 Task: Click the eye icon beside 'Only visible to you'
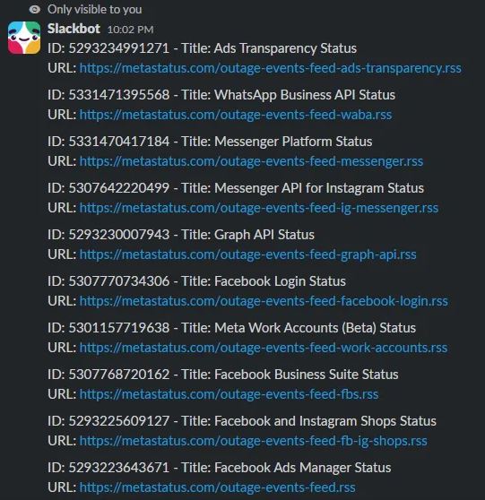(x=35, y=10)
